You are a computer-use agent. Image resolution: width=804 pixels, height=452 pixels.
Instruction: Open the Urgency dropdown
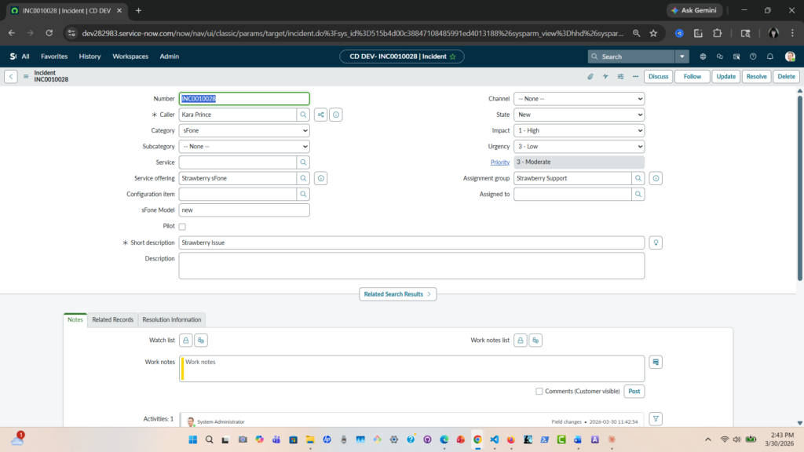click(x=579, y=147)
